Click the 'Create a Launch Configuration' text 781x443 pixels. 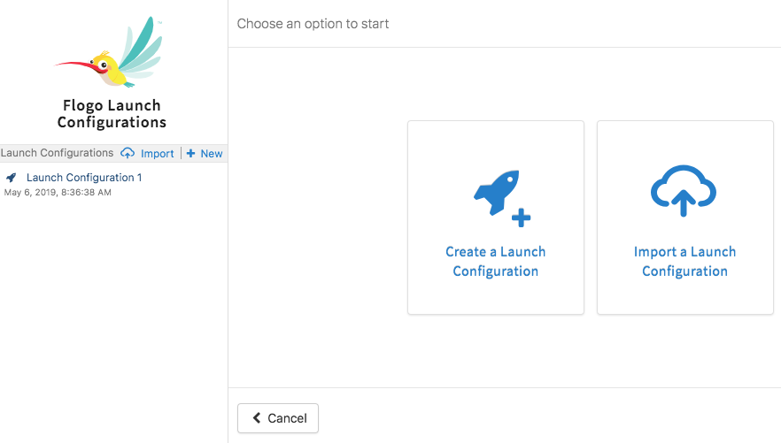tap(496, 262)
